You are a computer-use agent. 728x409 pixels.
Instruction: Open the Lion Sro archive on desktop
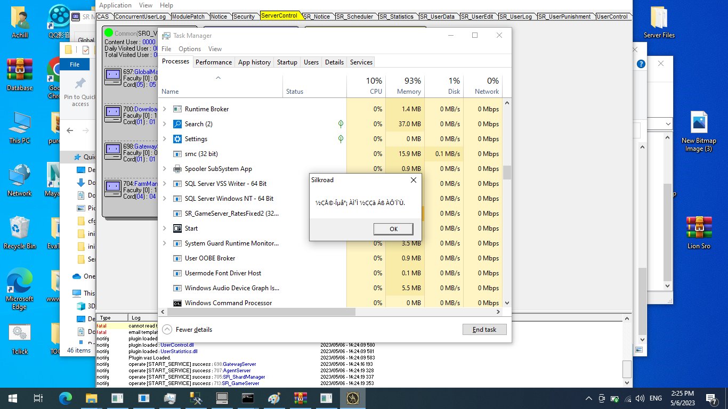[x=699, y=233]
